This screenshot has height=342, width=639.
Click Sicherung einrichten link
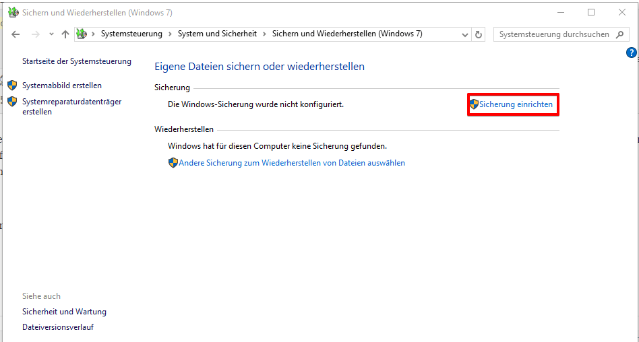(516, 104)
